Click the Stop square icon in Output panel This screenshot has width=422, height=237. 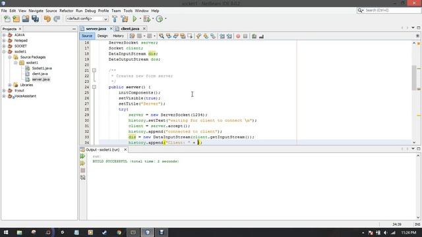(82, 171)
